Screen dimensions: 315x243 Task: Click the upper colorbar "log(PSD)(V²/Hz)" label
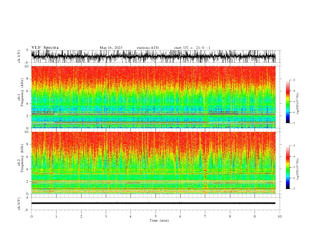[298, 104]
